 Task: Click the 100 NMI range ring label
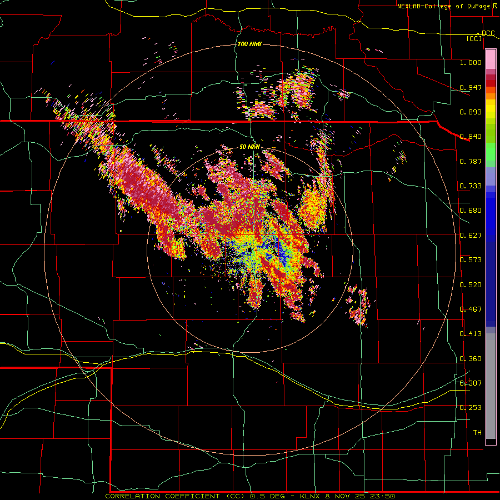(x=249, y=44)
